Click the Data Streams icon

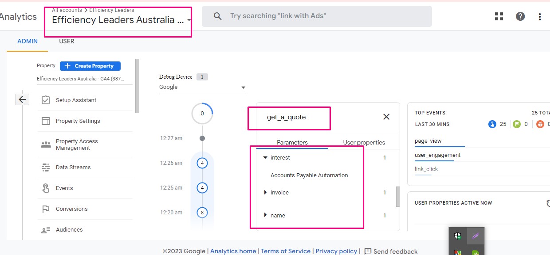tap(46, 167)
